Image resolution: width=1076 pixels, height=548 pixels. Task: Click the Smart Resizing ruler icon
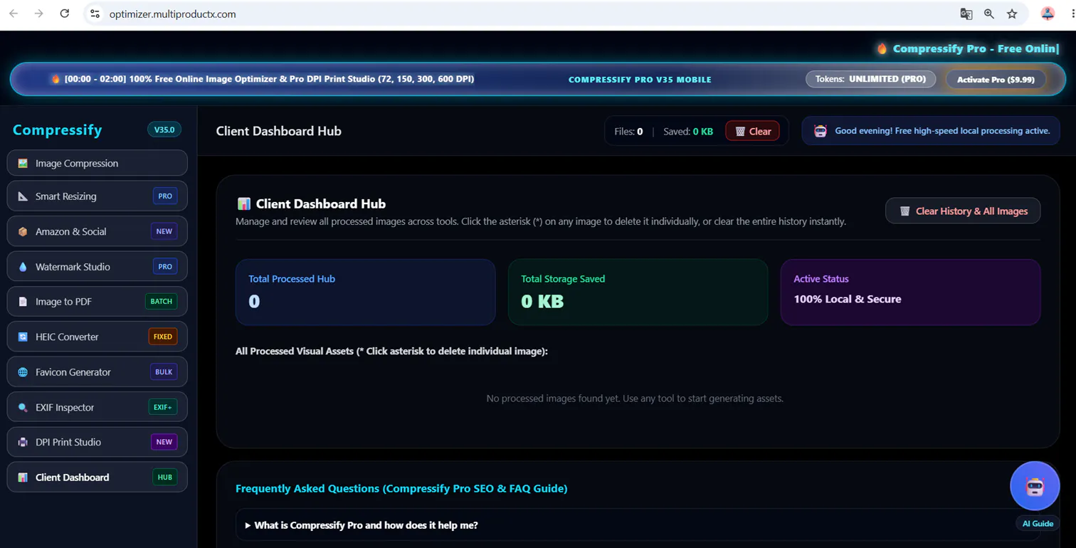pos(23,196)
